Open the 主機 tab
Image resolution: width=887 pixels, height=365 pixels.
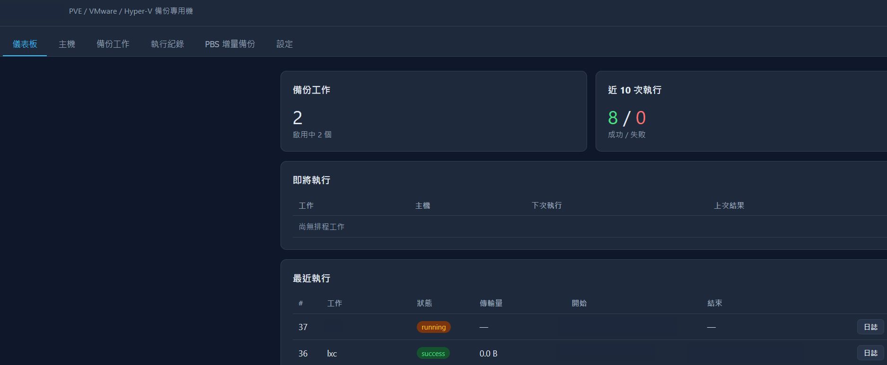[67, 44]
